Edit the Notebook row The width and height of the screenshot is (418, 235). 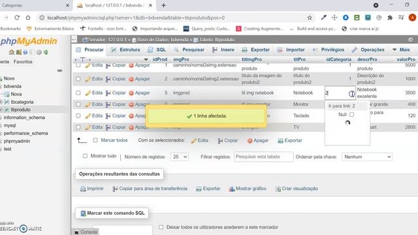(x=94, y=93)
